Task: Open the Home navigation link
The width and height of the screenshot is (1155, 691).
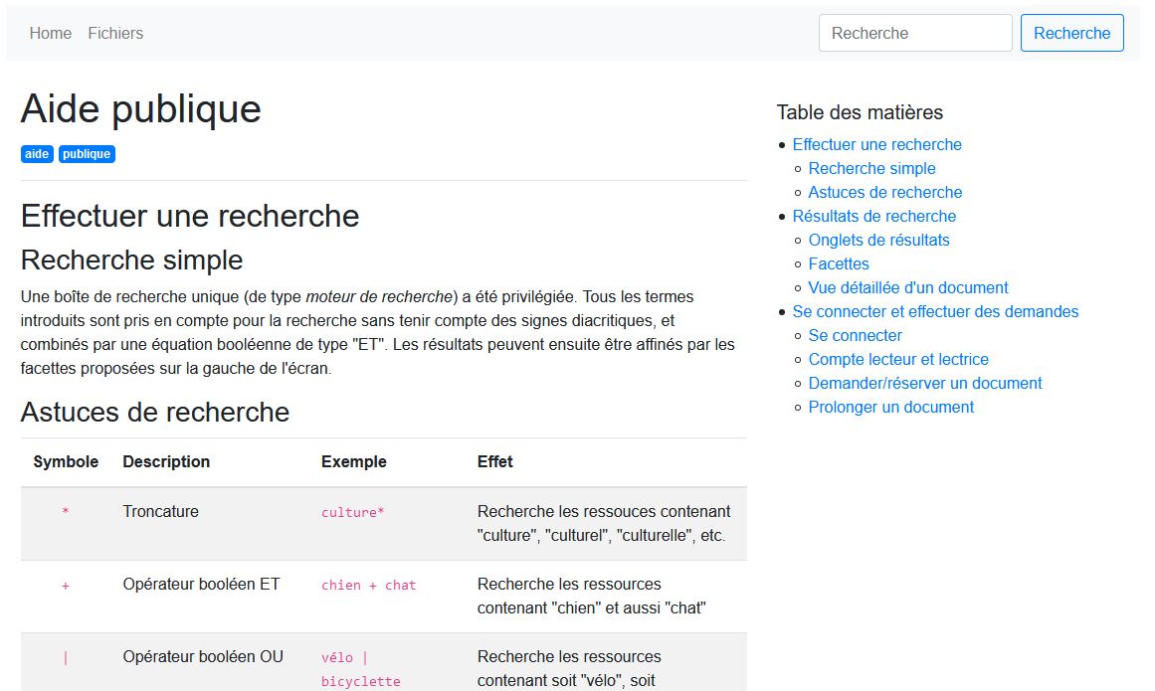Action: pyautogui.click(x=51, y=33)
